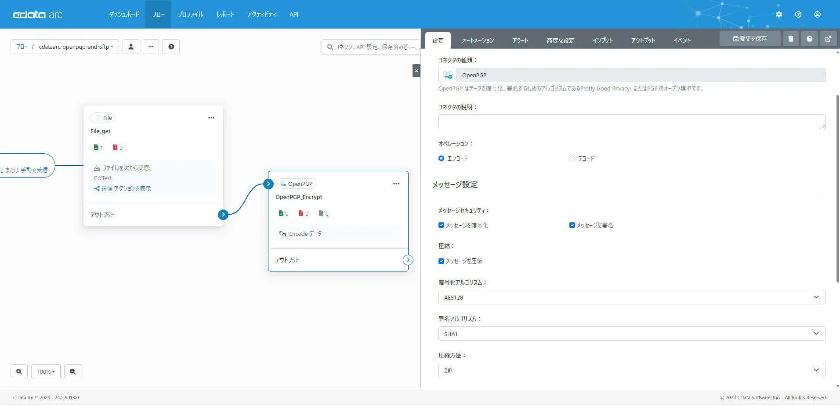Screen dimensions: 840x405
Task: Click the OpenPGP connector type icon in settings
Action: pos(448,75)
